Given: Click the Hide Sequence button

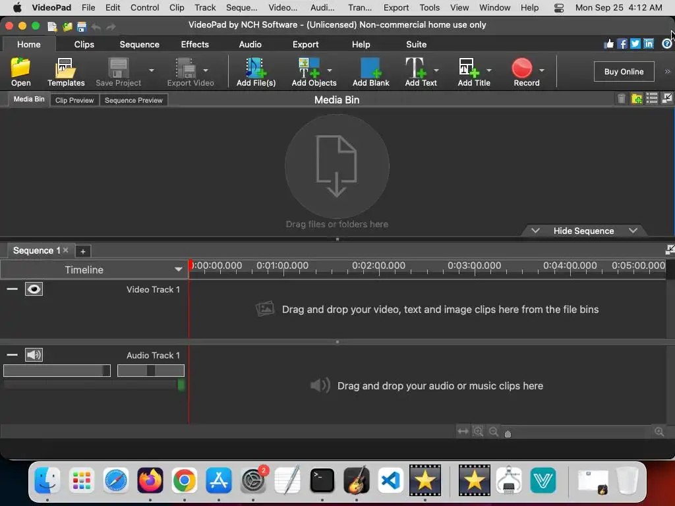Looking at the screenshot, I should [x=583, y=231].
